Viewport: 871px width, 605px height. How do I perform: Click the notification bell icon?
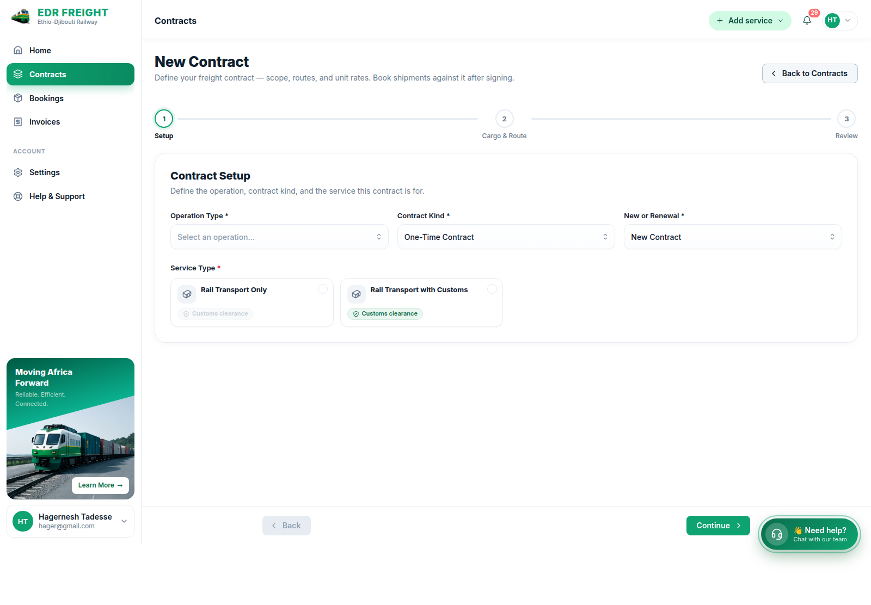tap(807, 21)
